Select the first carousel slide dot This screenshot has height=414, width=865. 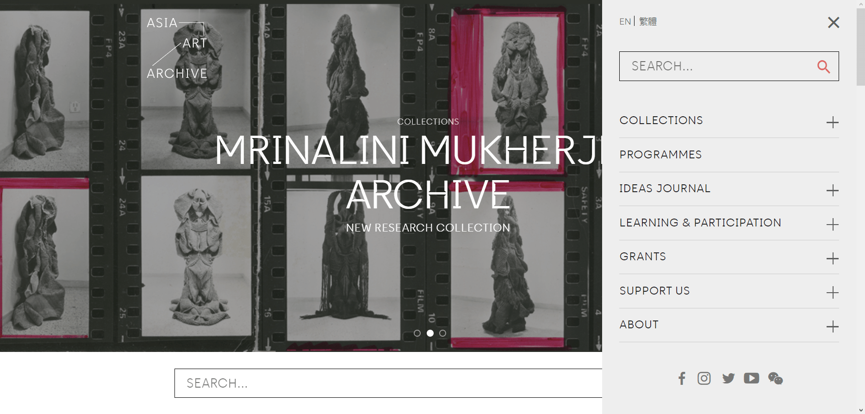click(x=417, y=333)
